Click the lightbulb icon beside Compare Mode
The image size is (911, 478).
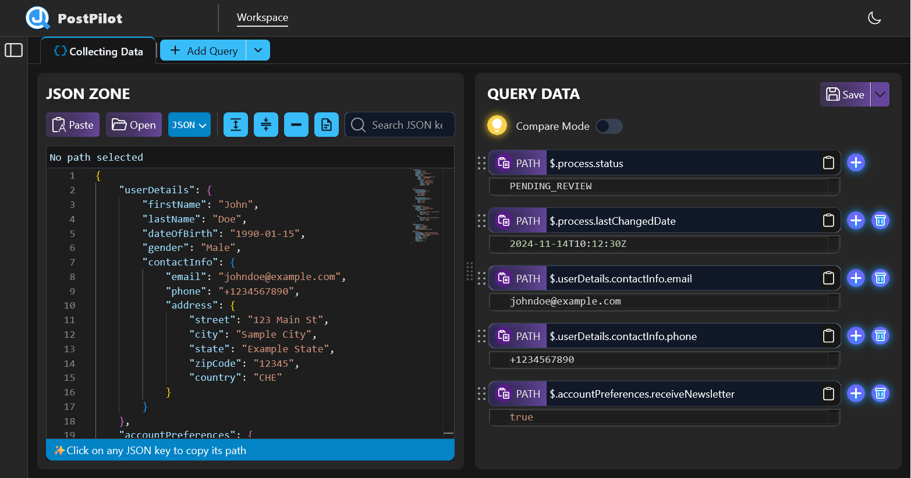497,126
